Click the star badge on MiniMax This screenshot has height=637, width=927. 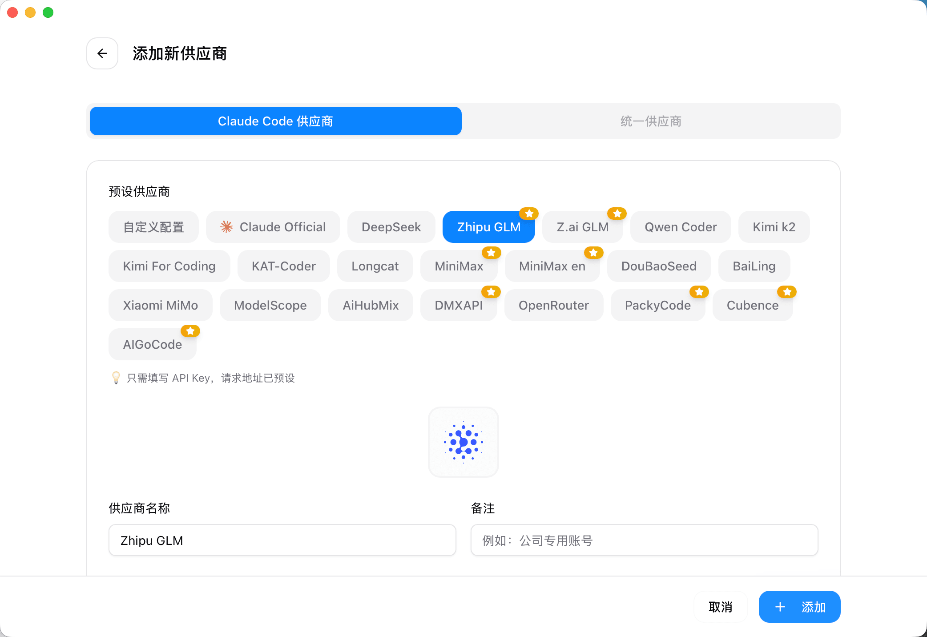491,253
